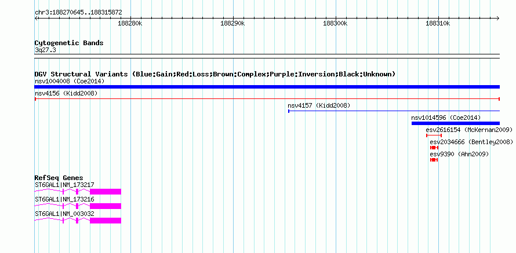Viewport: 516px width, 253px height.
Task: Click the ST6GAL1|NM_003032 gene label
Action: click(x=64, y=214)
